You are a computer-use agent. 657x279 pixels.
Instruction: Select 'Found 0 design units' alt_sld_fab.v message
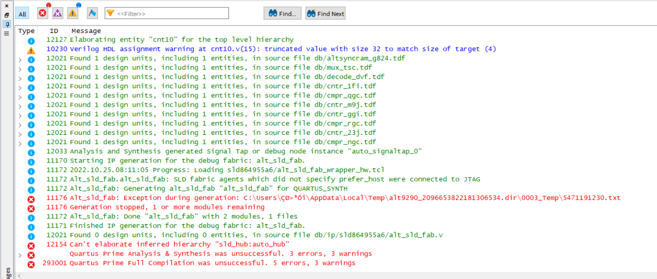tap(257, 235)
